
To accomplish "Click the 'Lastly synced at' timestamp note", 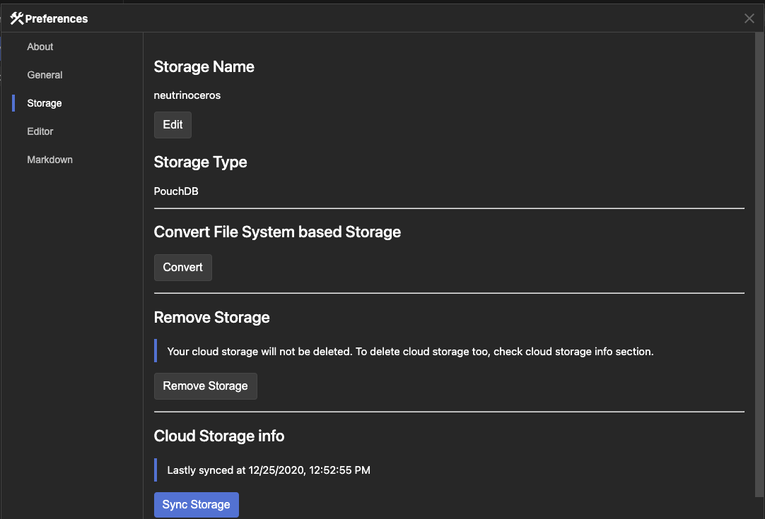I will [x=269, y=470].
